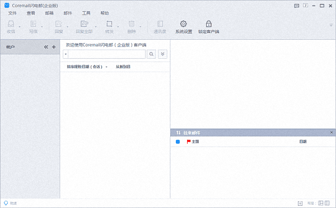The height and width of the screenshot is (208, 336).
Task: Open the 收信 dropdown arrow
Action: pos(20,27)
